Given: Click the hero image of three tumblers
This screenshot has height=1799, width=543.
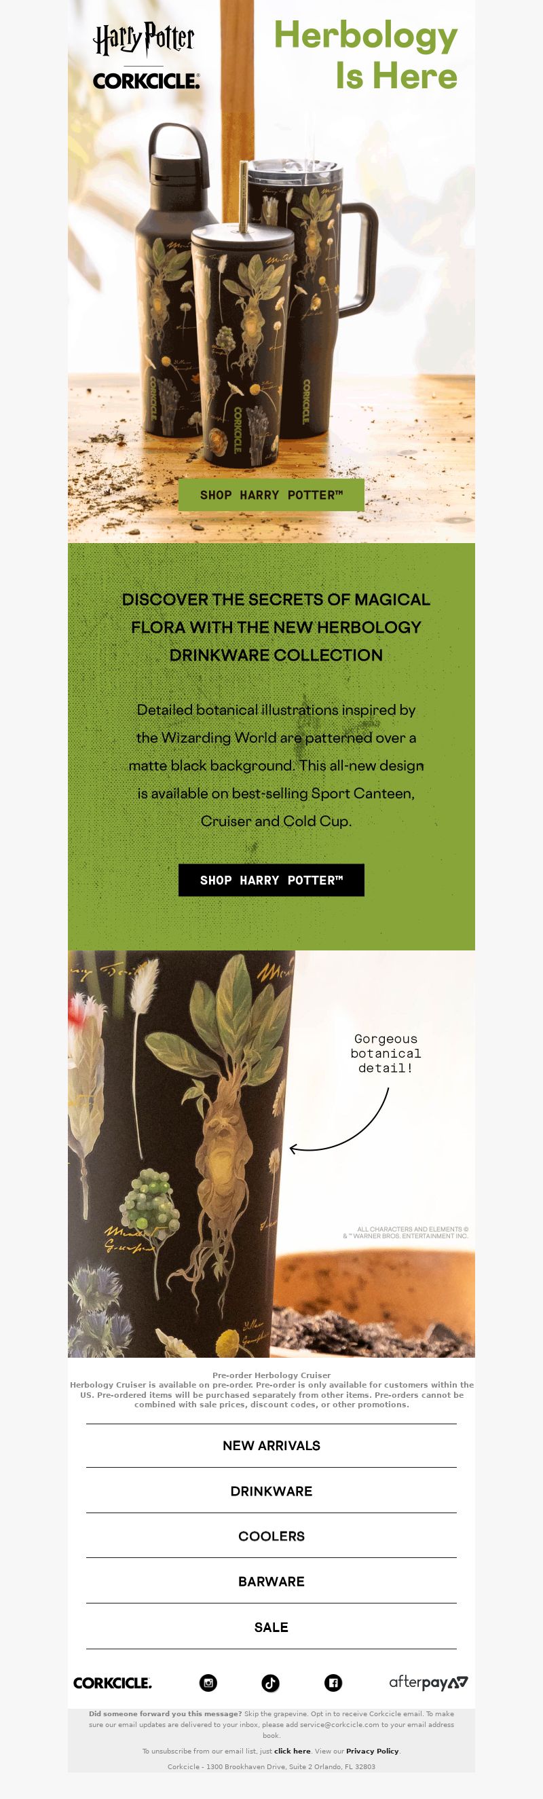Looking at the screenshot, I should point(271,279).
